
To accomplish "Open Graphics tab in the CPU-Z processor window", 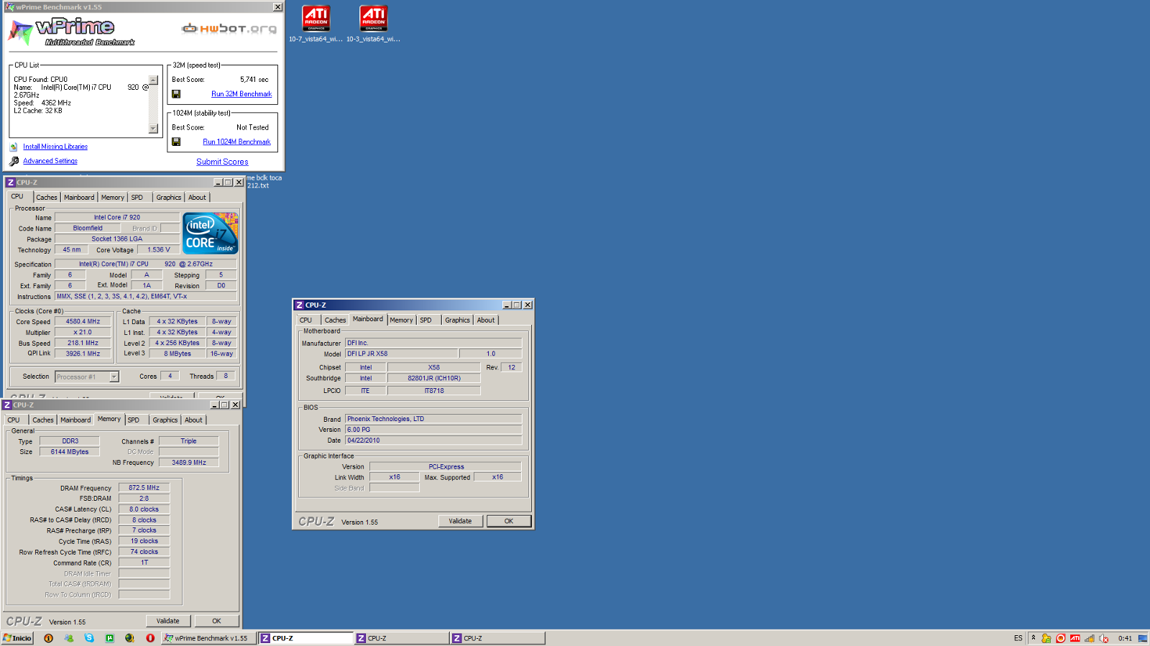I will click(x=169, y=198).
